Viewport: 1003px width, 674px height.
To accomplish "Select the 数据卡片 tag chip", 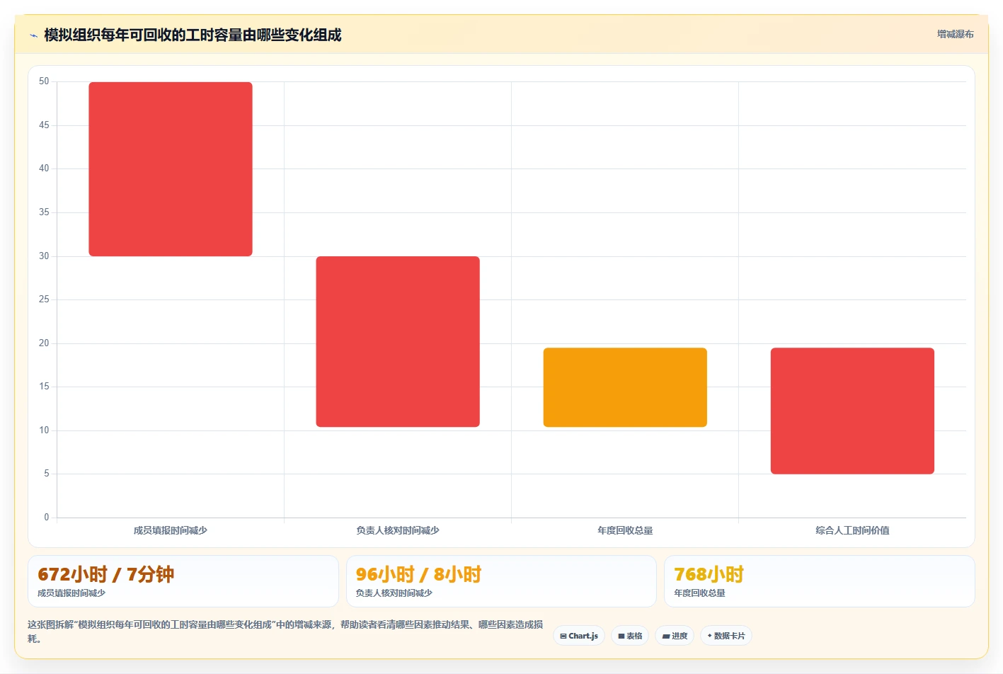I will coord(726,636).
